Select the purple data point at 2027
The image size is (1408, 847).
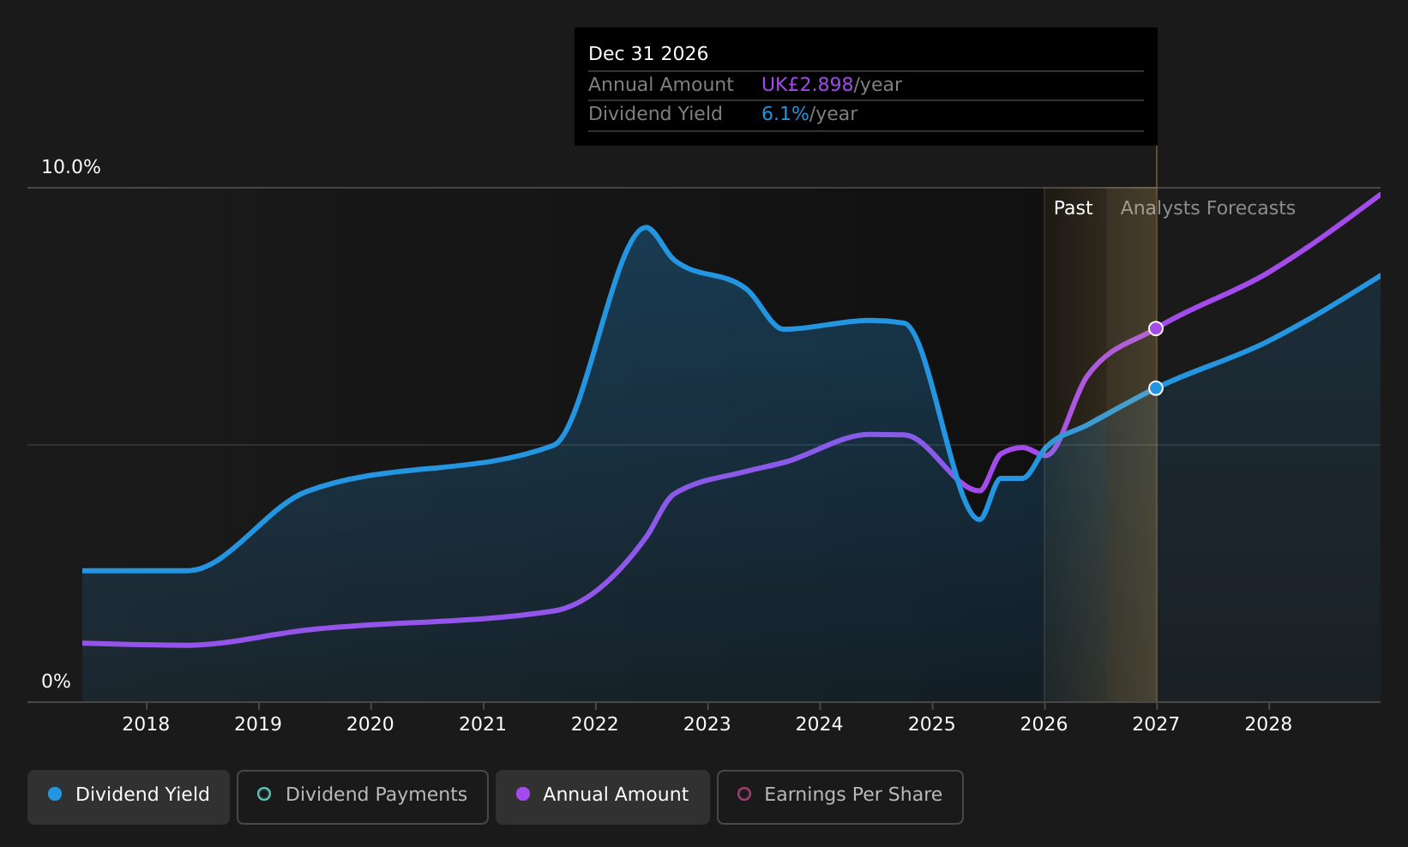(1156, 328)
